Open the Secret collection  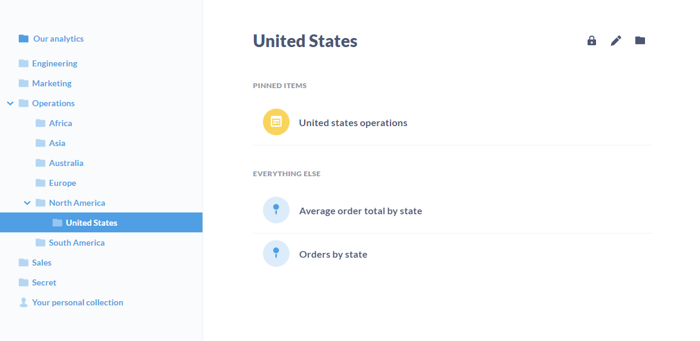[44, 282]
